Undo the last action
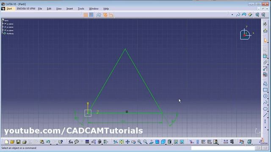The width and height of the screenshot is (271, 152). (48, 142)
